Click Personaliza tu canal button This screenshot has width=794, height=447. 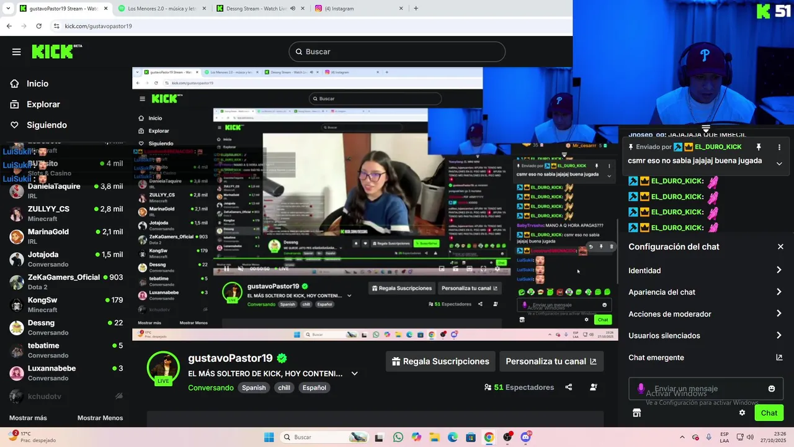(x=550, y=361)
